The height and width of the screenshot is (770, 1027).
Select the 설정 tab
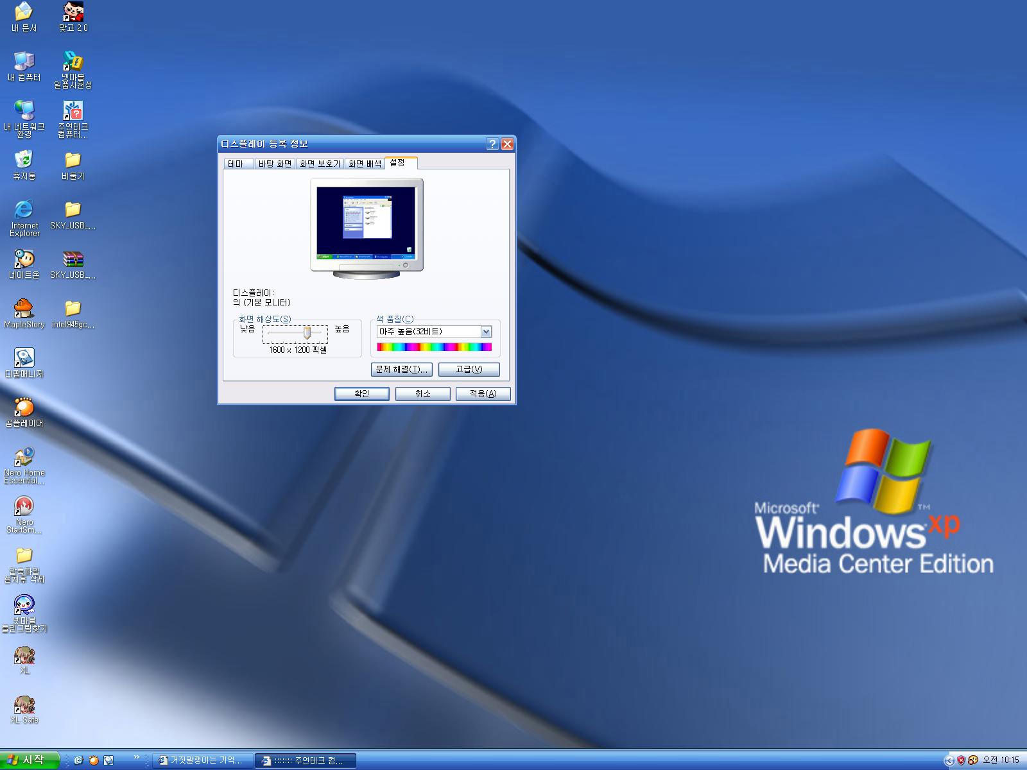(401, 162)
